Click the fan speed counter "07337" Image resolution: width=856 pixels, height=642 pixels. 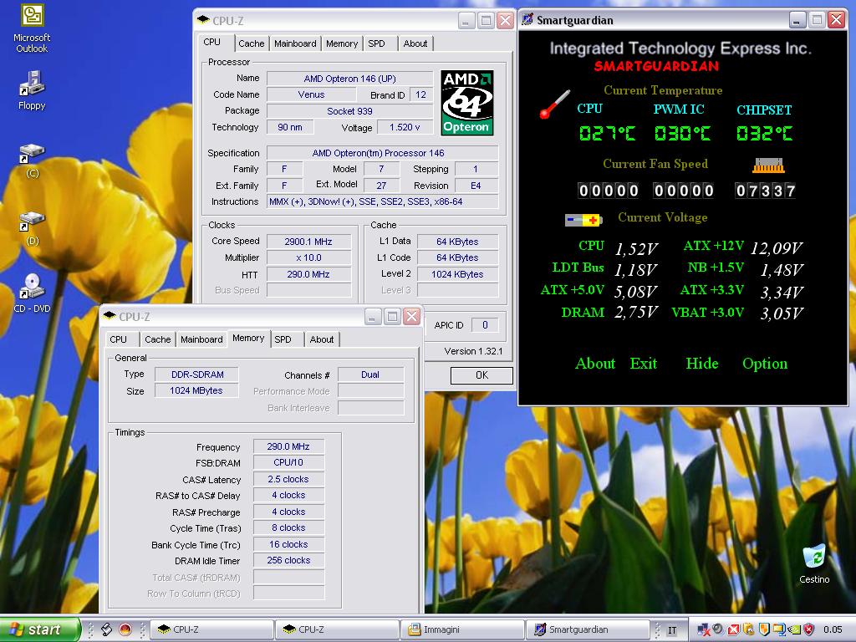coord(765,191)
